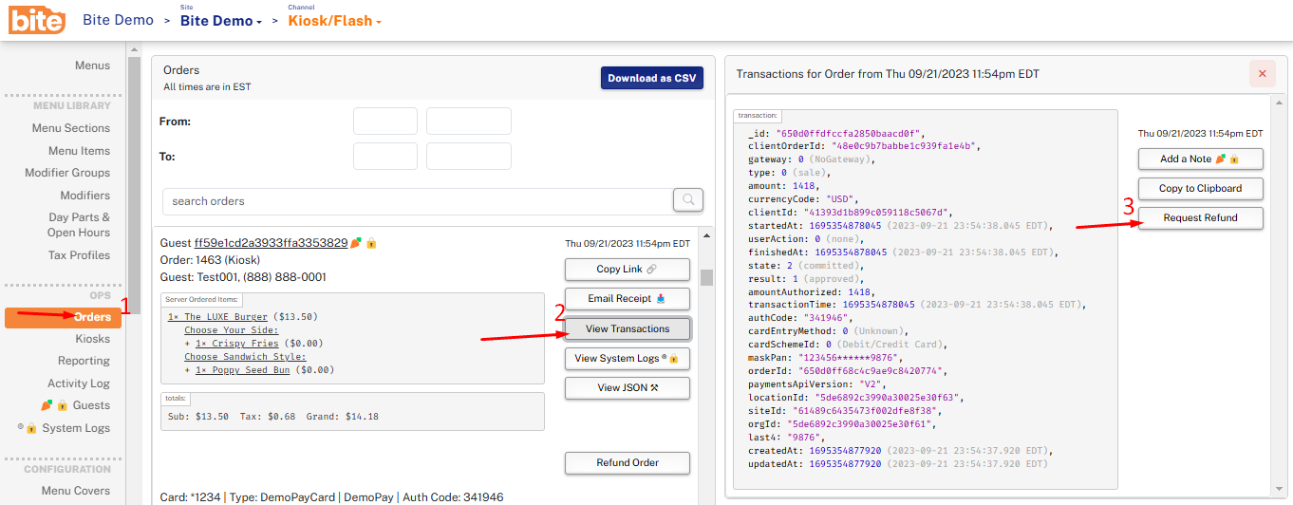Click the search orders input field

click(416, 201)
